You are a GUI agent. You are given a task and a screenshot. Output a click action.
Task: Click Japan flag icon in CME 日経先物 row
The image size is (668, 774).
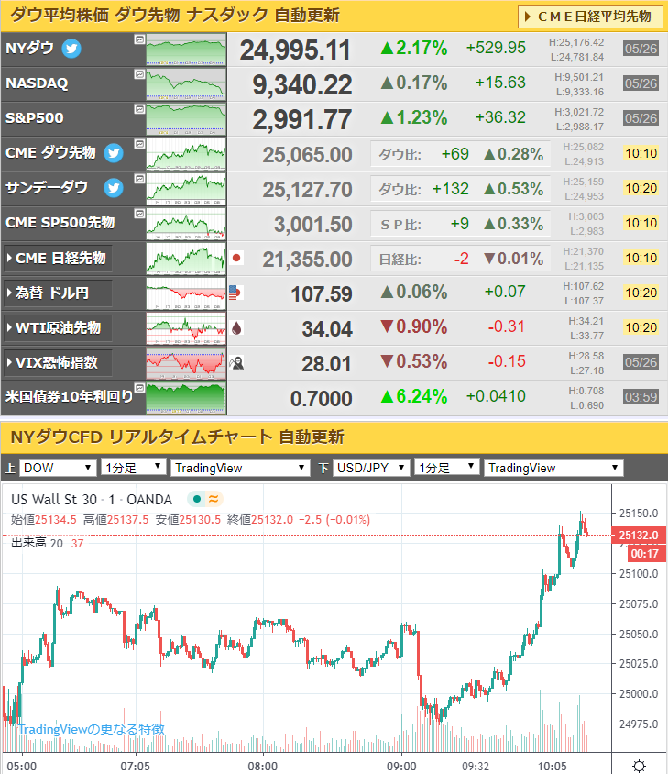point(236,258)
